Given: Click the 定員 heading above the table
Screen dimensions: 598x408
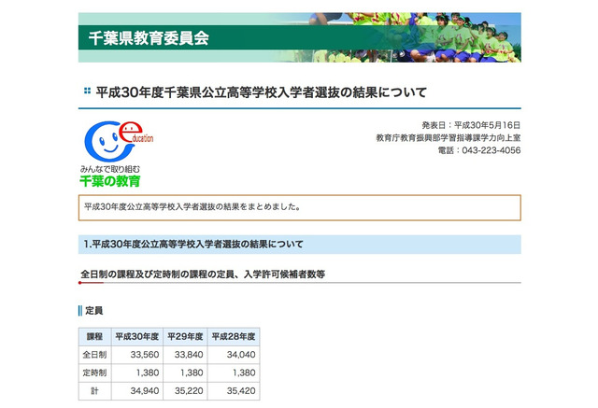Looking at the screenshot, I should [93, 310].
